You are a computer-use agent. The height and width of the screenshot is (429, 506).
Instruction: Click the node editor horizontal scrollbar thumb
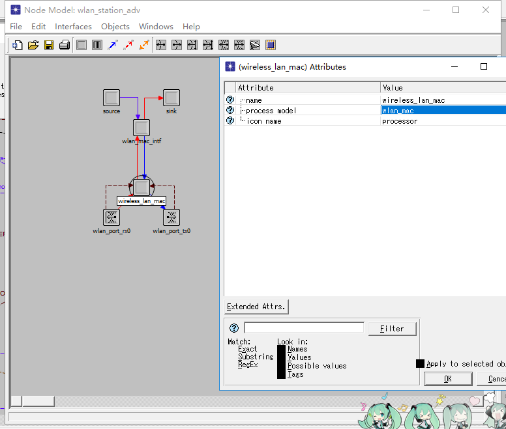(38, 401)
